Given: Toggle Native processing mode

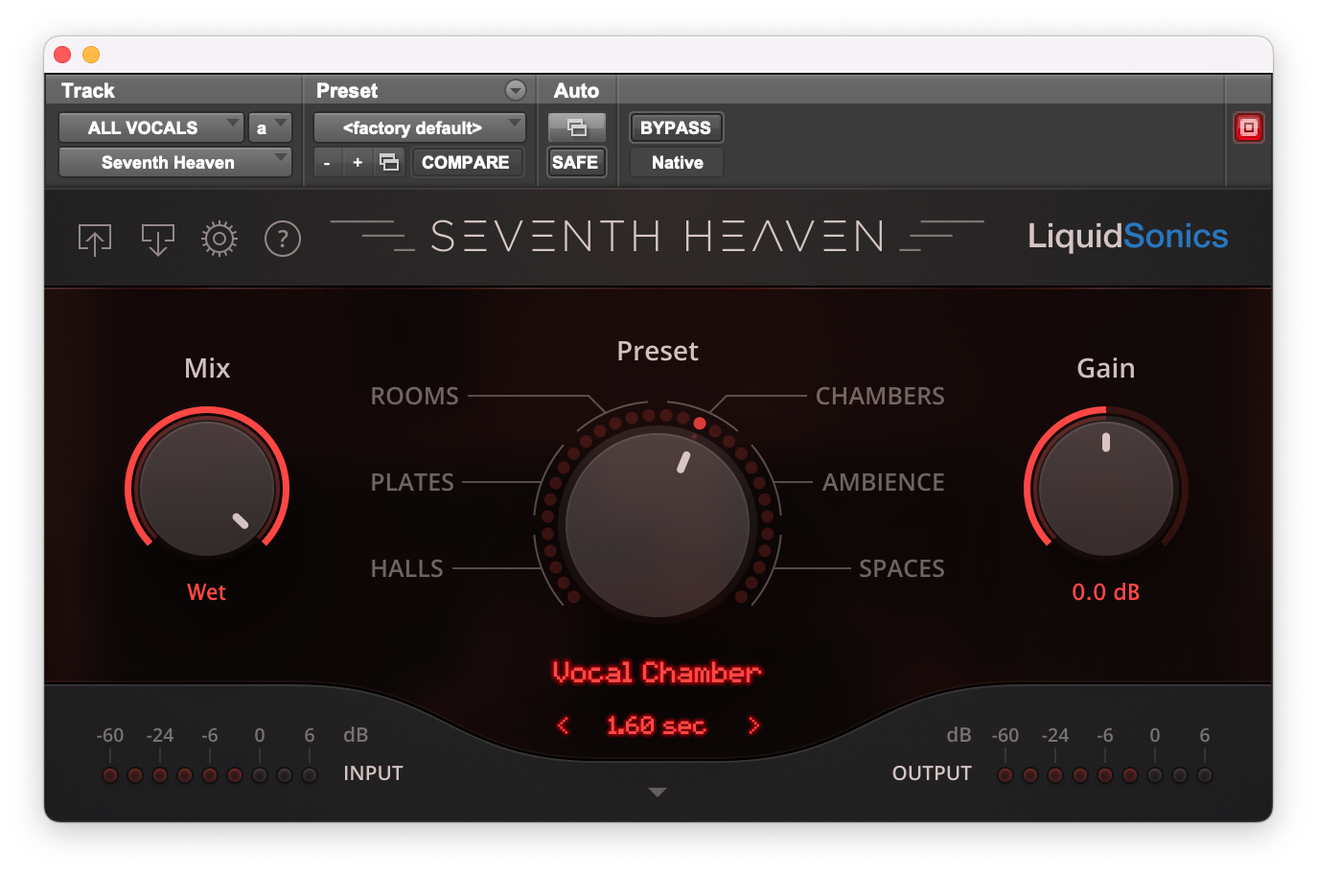Looking at the screenshot, I should tap(676, 162).
